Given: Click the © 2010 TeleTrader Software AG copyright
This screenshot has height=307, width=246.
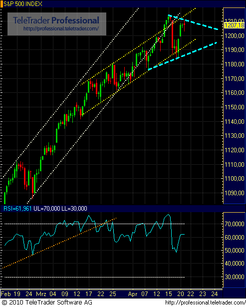Looking at the screenshot, I should [46, 303].
